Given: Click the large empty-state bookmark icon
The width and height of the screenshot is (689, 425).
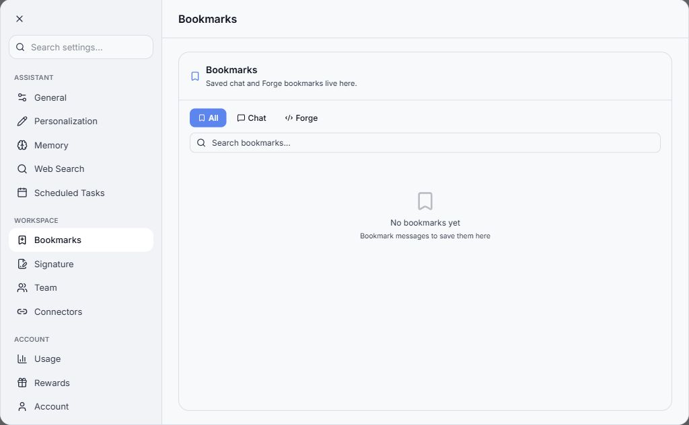Looking at the screenshot, I should coord(425,201).
